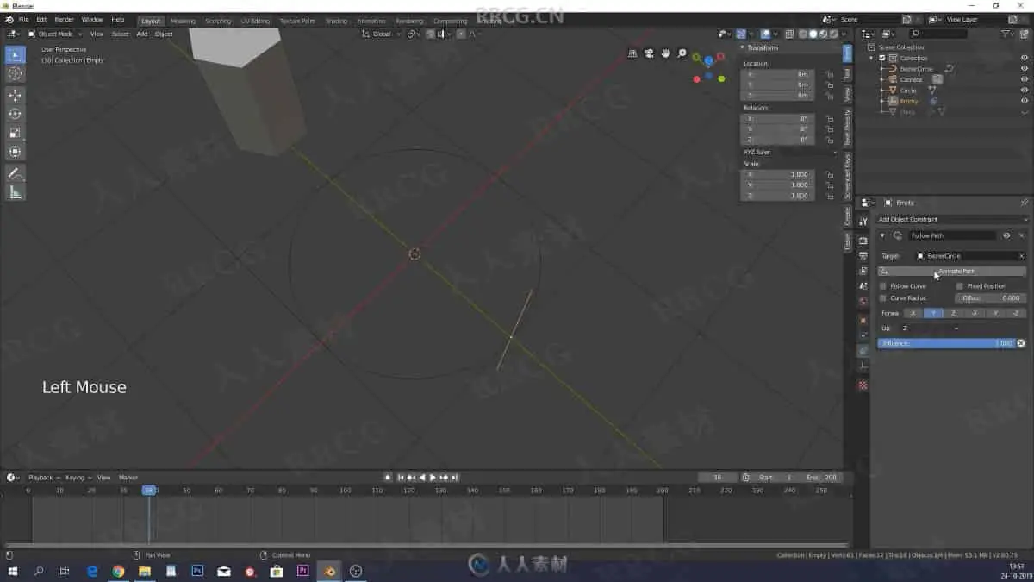The width and height of the screenshot is (1034, 582).
Task: Open Chrome from the Windows taskbar
Action: click(x=118, y=571)
